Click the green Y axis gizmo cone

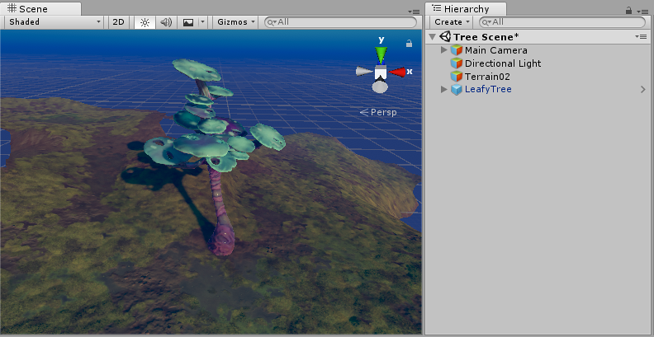click(x=380, y=54)
